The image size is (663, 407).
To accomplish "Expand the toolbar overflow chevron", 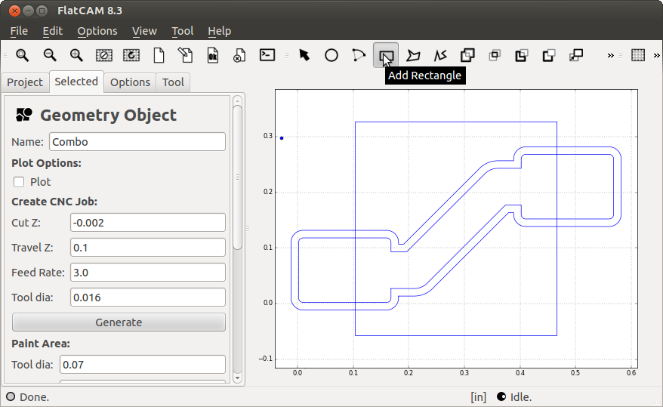I will tap(611, 55).
